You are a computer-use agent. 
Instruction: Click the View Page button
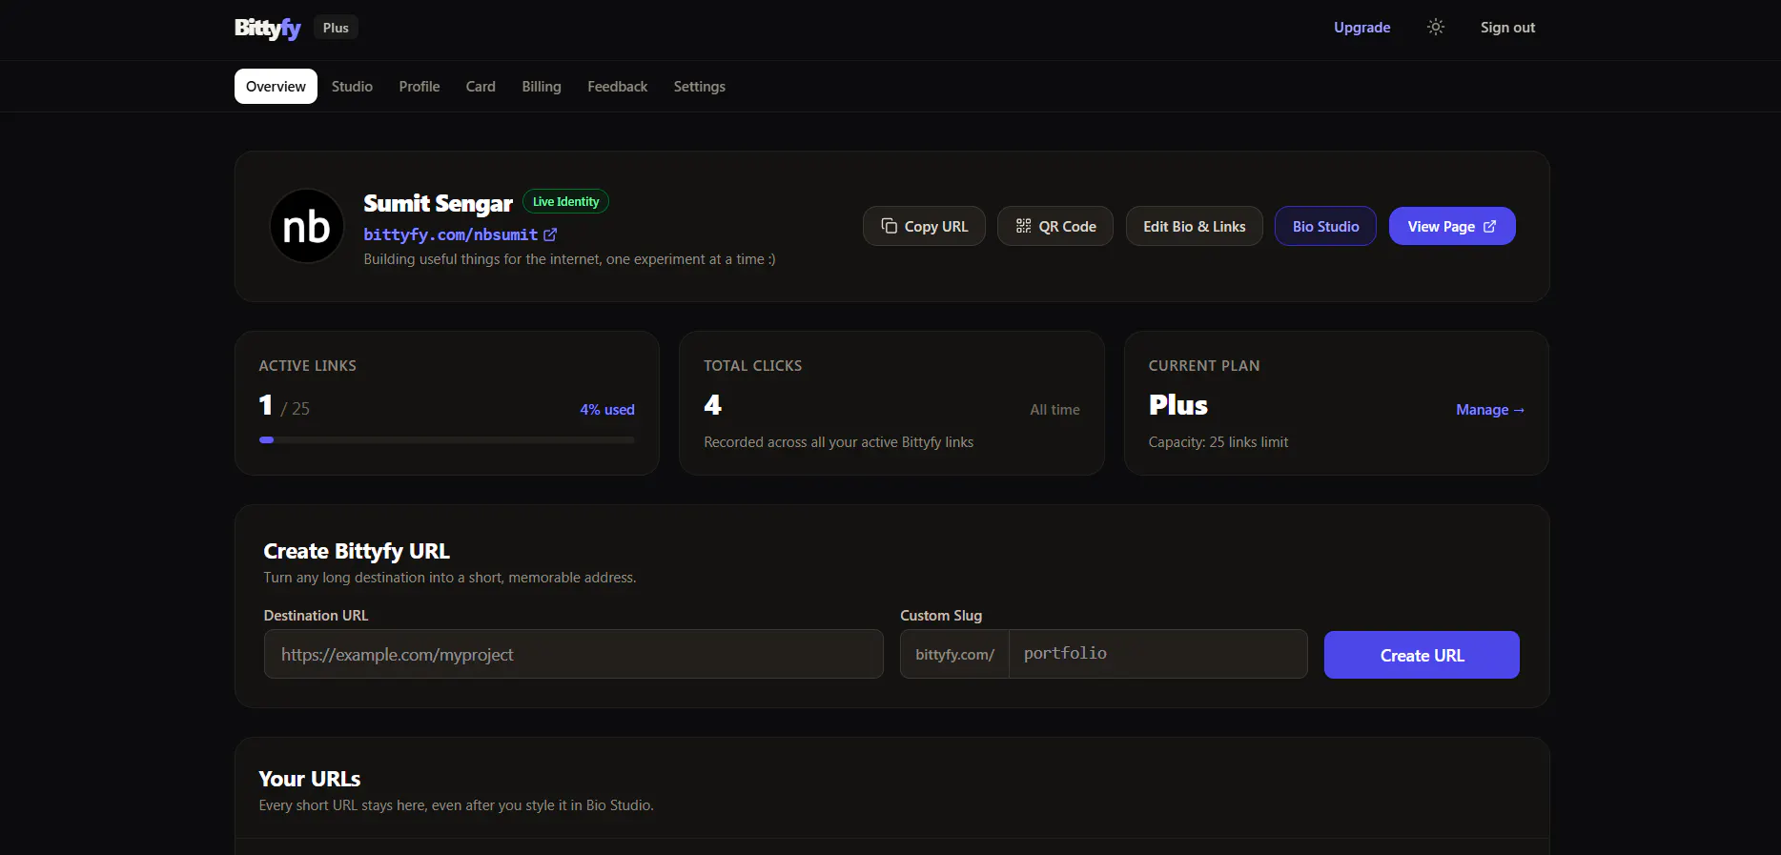coord(1452,226)
